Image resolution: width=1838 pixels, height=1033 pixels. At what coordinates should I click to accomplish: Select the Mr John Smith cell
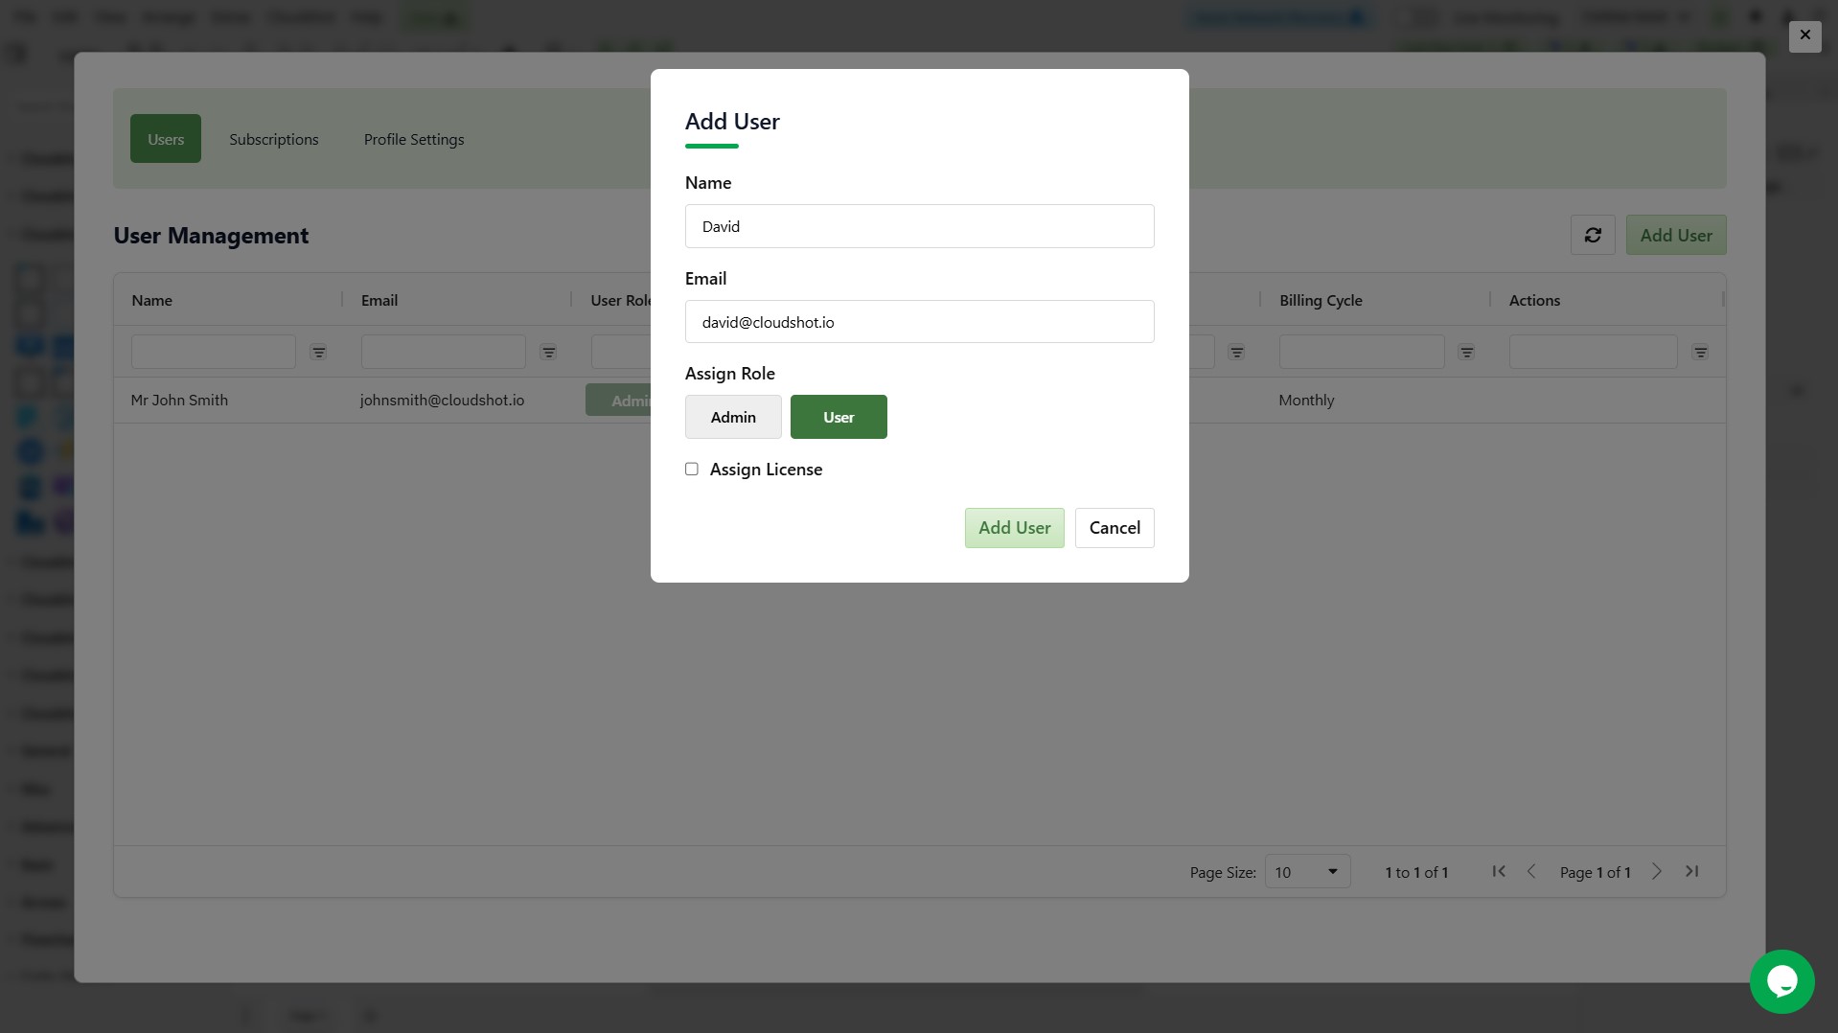click(x=179, y=400)
